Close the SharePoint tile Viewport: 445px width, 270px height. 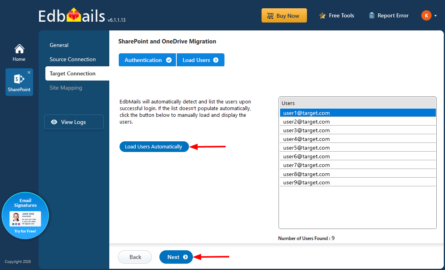[x=29, y=72]
